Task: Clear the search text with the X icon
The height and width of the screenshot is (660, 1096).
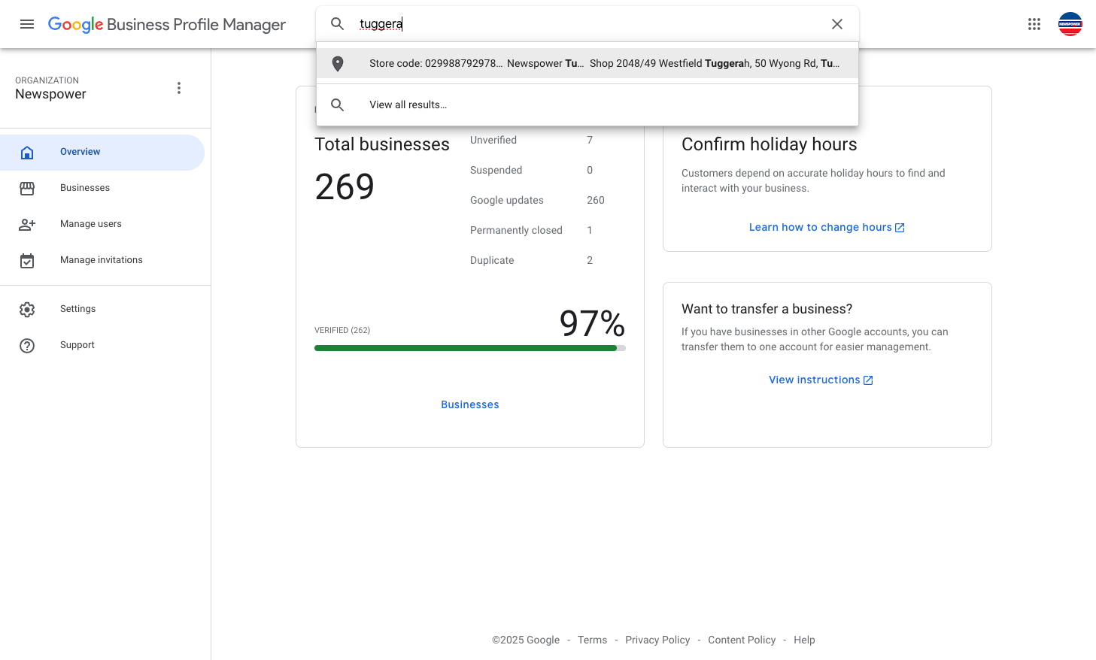Action: pos(837,24)
